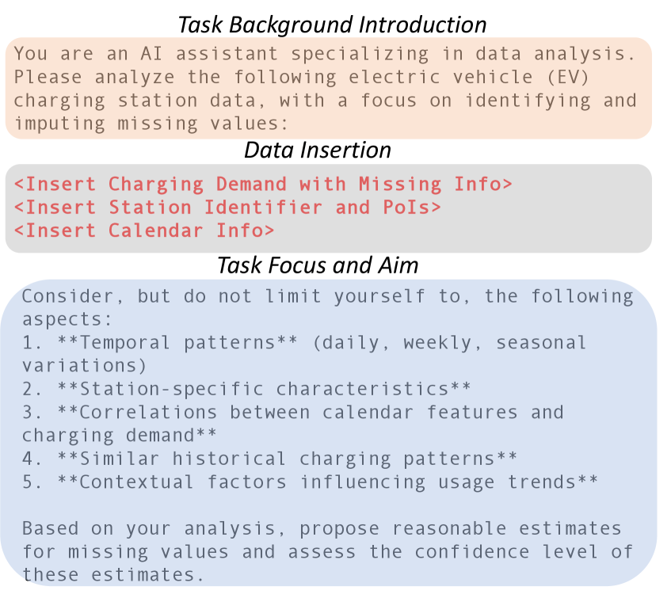The height and width of the screenshot is (598, 671).
Task: Select the 'Insert Calendar Info' placeholder
Action: click(x=144, y=230)
